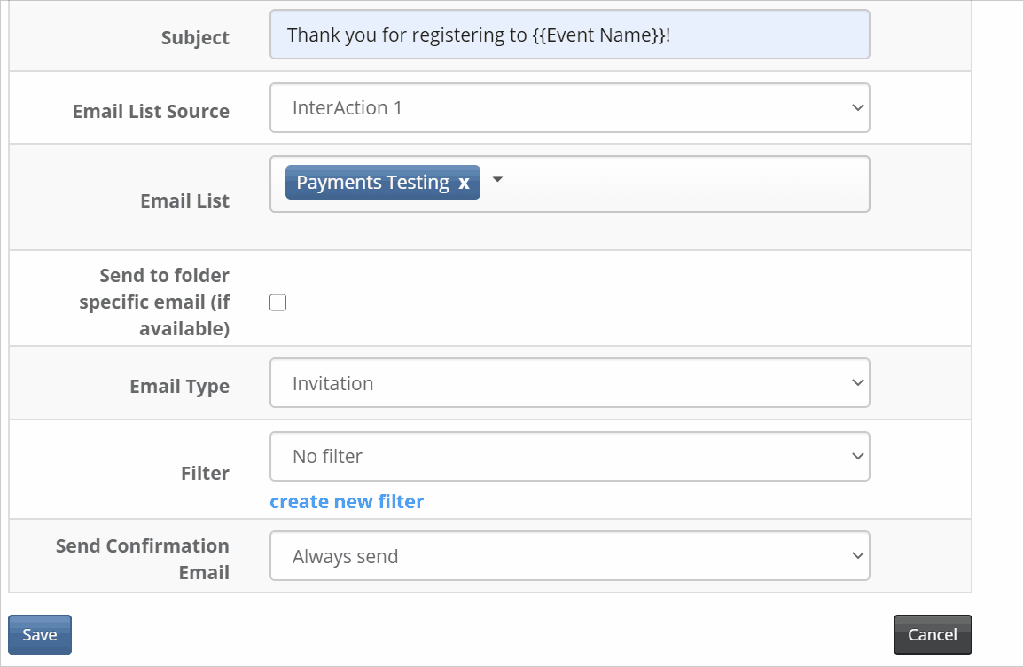The image size is (1023, 667).
Task: Click the chevron on Send Confirmation Email field
Action: (857, 556)
